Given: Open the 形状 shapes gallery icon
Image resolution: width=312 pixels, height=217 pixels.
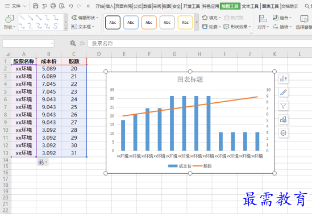Looking at the screenshot, I should pos(9,19).
